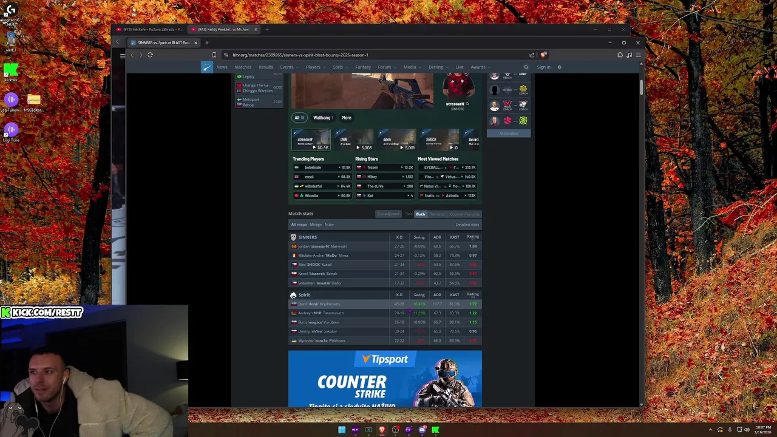
Task: Open the Logitech G HUB desktop icon
Action: tap(11, 13)
